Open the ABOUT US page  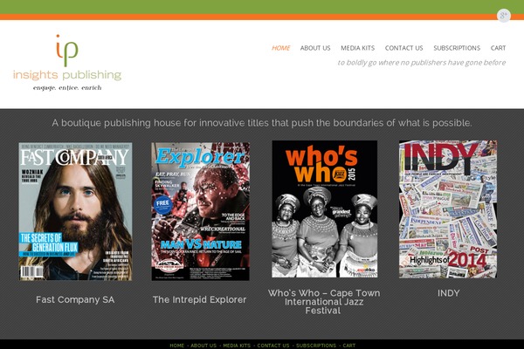pos(315,48)
